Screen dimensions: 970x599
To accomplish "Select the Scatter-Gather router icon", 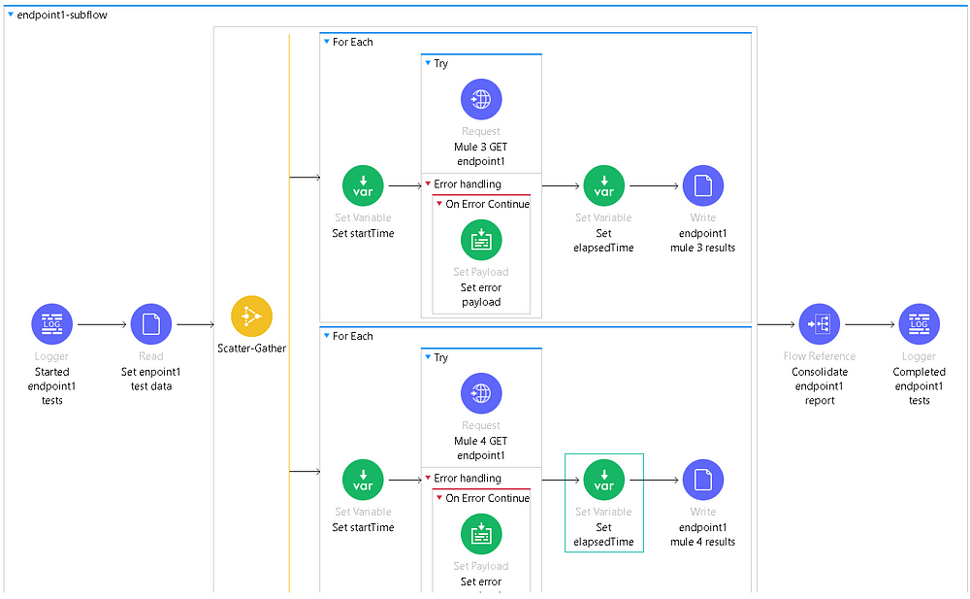I will coord(252,315).
